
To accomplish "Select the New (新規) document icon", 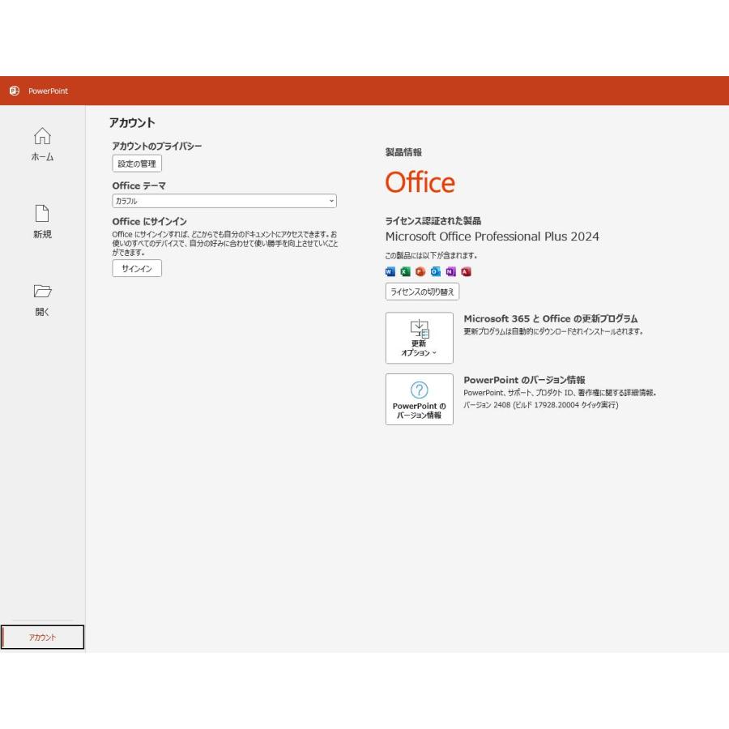I will [42, 213].
